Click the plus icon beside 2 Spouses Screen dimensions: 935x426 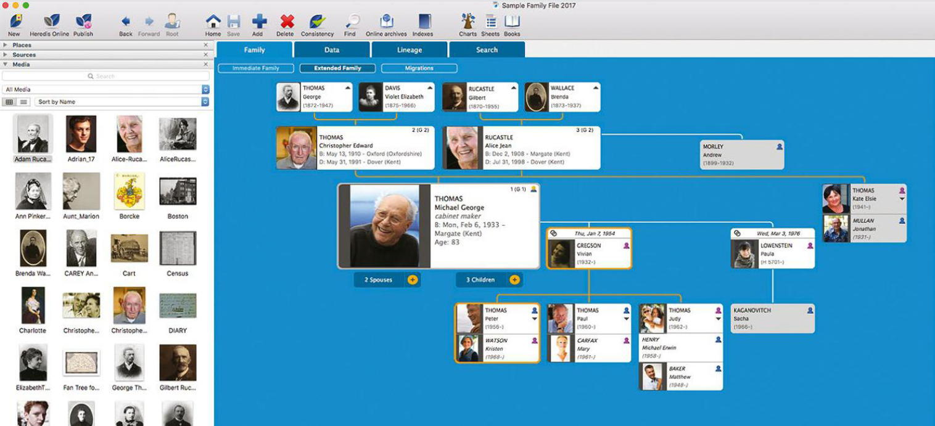coord(413,280)
